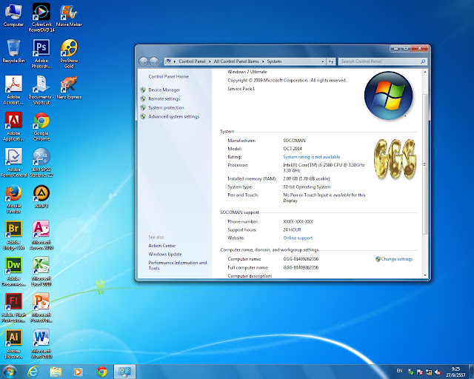Open Windows Media Player from taskbar

(x=78, y=372)
